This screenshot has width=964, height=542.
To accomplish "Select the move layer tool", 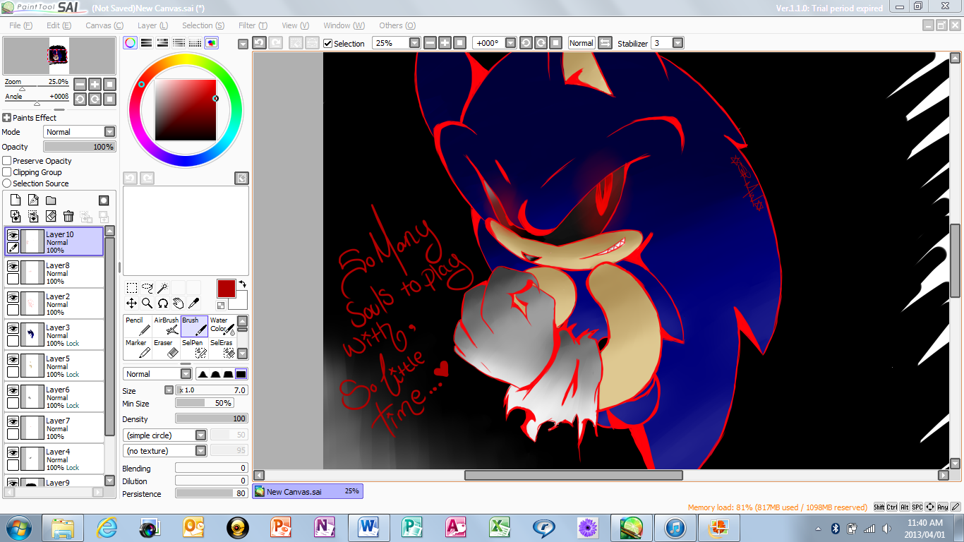I will [x=132, y=303].
